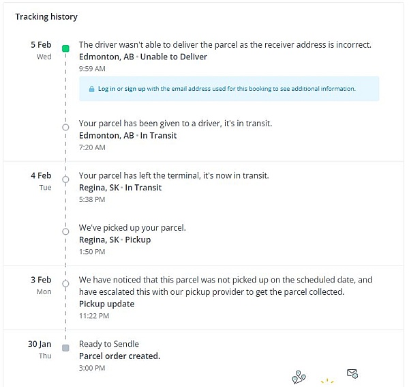This screenshot has width=409, height=387.
Task: Click the Pickup update status label
Action: (x=107, y=304)
